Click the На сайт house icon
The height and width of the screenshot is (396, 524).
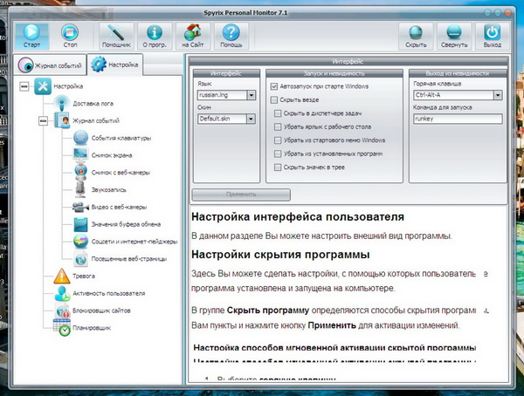192,35
